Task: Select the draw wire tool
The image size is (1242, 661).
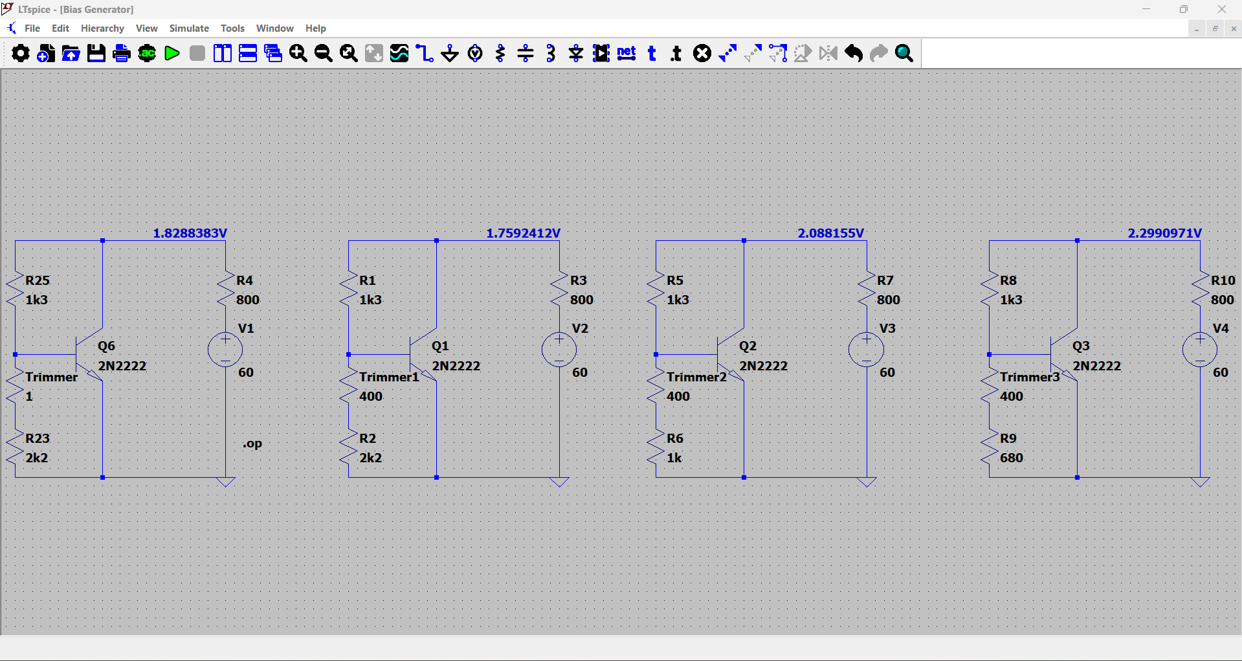Action: point(425,53)
